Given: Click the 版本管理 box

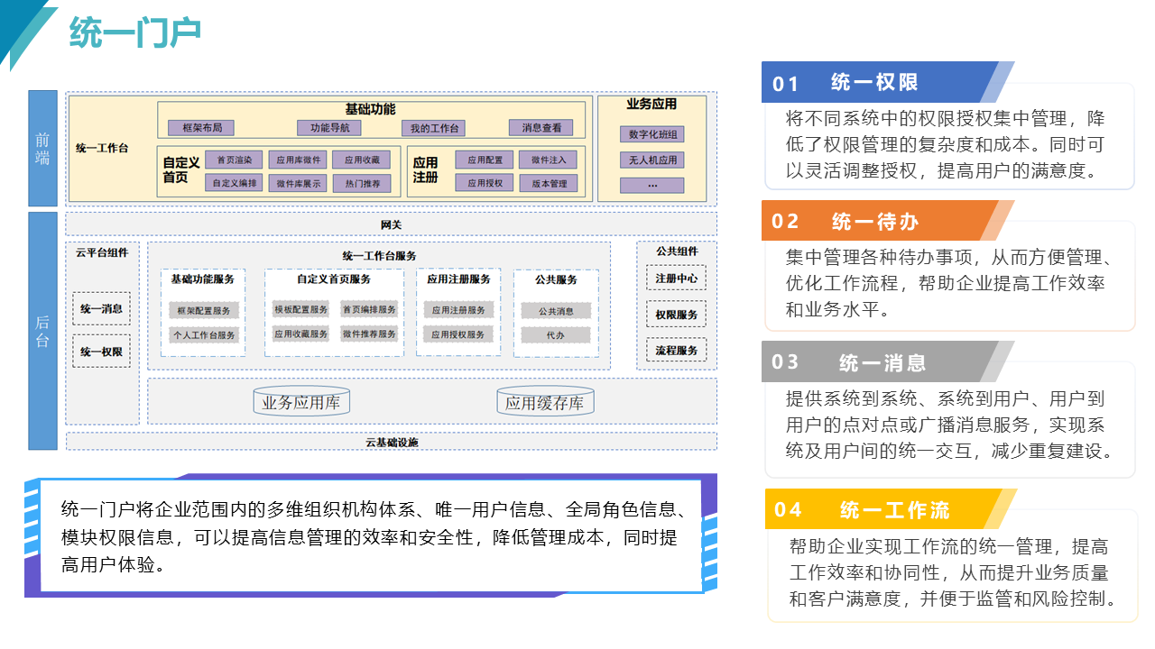Looking at the screenshot, I should pyautogui.click(x=549, y=183).
